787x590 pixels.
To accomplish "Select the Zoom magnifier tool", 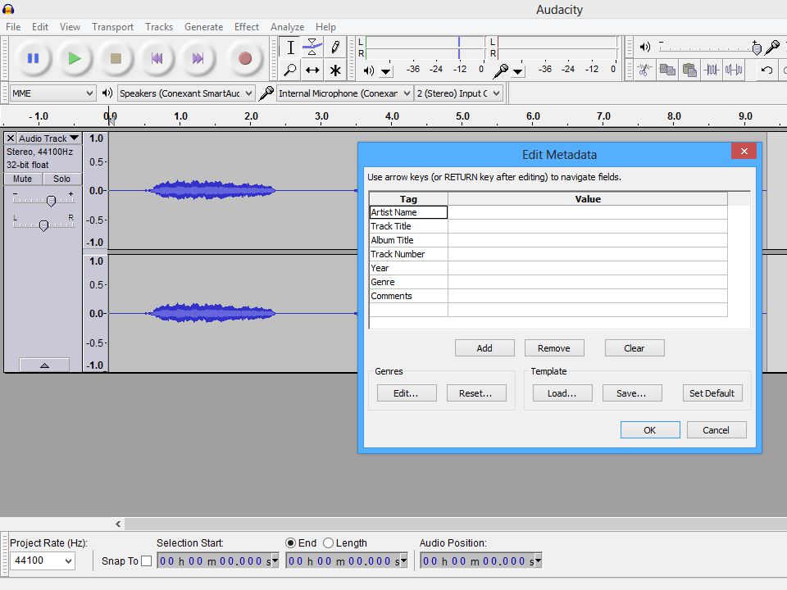I will tap(290, 70).
